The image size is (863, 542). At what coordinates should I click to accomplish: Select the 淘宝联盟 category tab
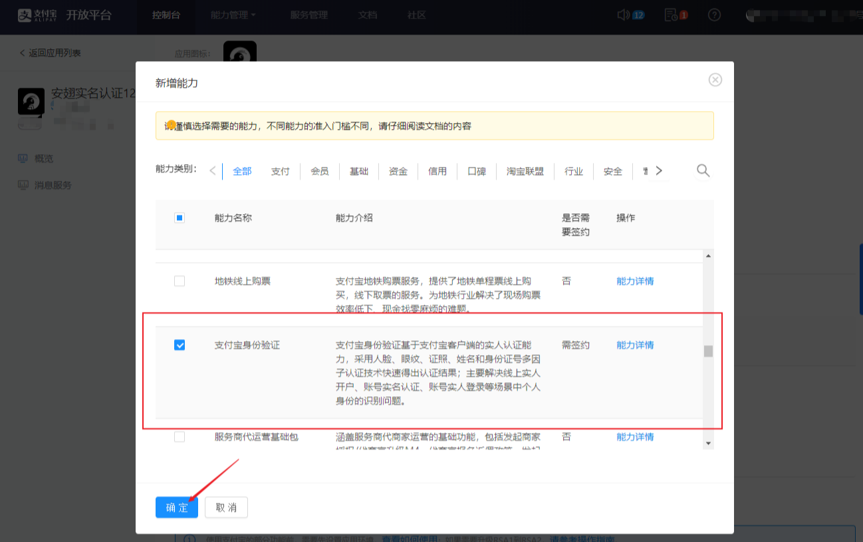pos(525,172)
